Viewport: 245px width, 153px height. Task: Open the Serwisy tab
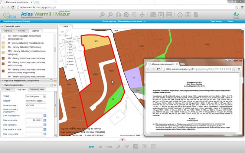(x=22, y=31)
